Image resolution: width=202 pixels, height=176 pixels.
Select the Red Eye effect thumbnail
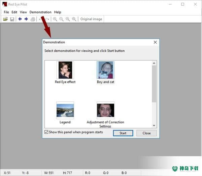click(x=65, y=70)
